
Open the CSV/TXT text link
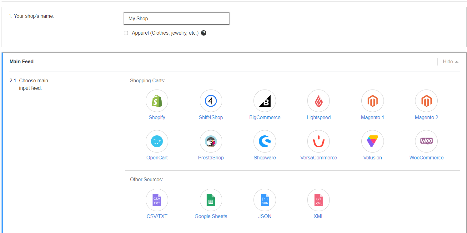click(157, 216)
